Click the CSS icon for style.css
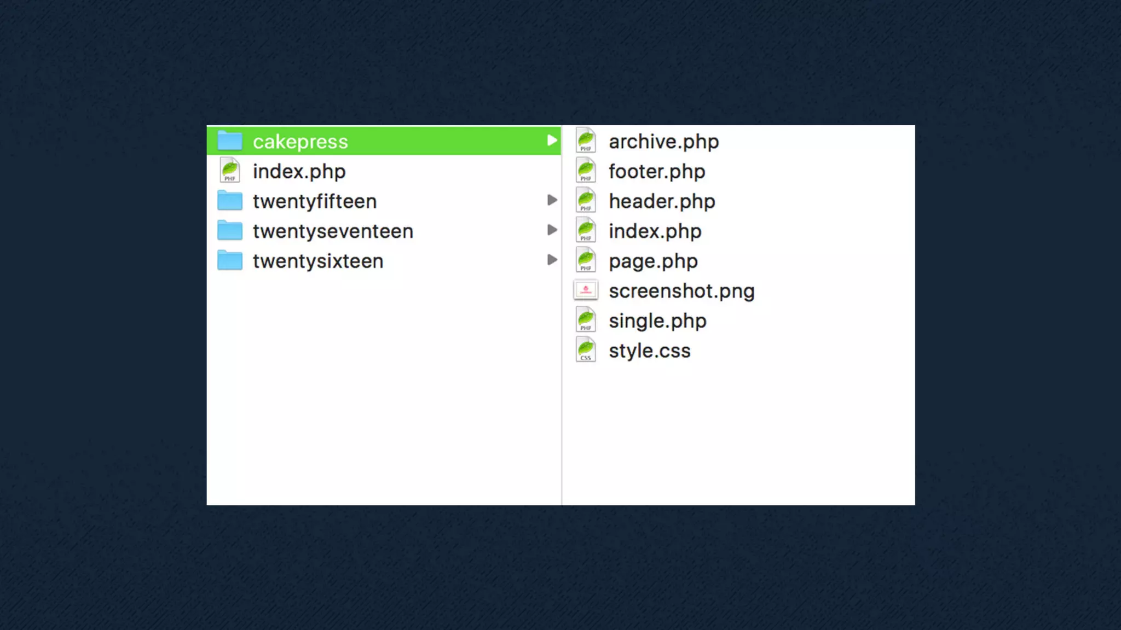The height and width of the screenshot is (630, 1121). (x=586, y=350)
